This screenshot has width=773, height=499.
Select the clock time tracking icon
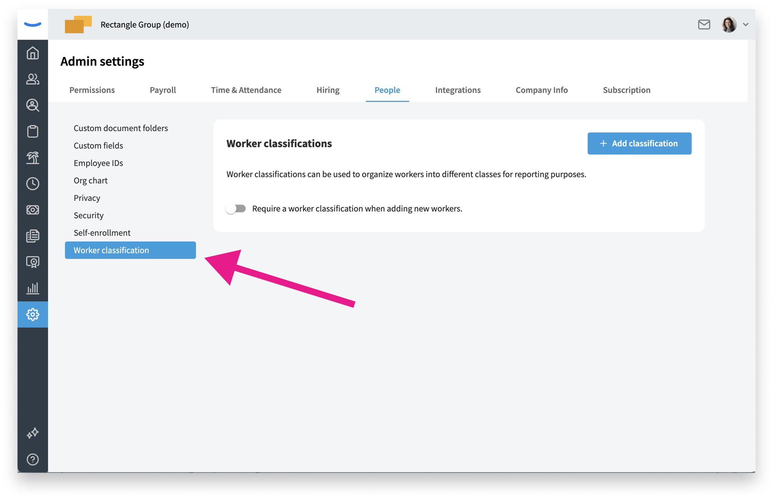32,184
